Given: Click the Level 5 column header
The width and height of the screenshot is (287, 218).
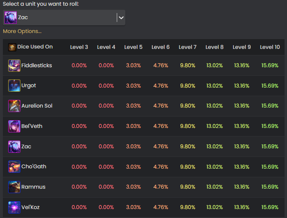Looking at the screenshot, I should 133,47.
